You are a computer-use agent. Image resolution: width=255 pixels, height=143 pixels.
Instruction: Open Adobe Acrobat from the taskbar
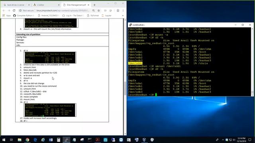point(98,140)
